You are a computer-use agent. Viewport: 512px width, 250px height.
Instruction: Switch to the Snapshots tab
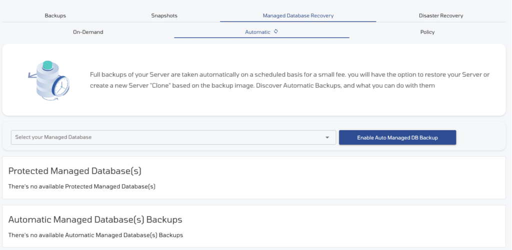[164, 15]
